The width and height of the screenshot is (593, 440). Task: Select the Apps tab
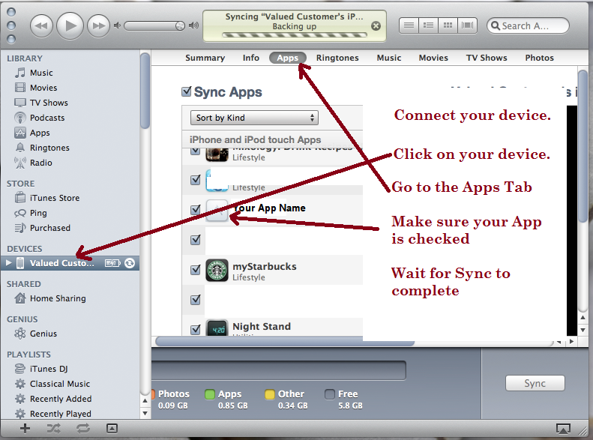287,58
